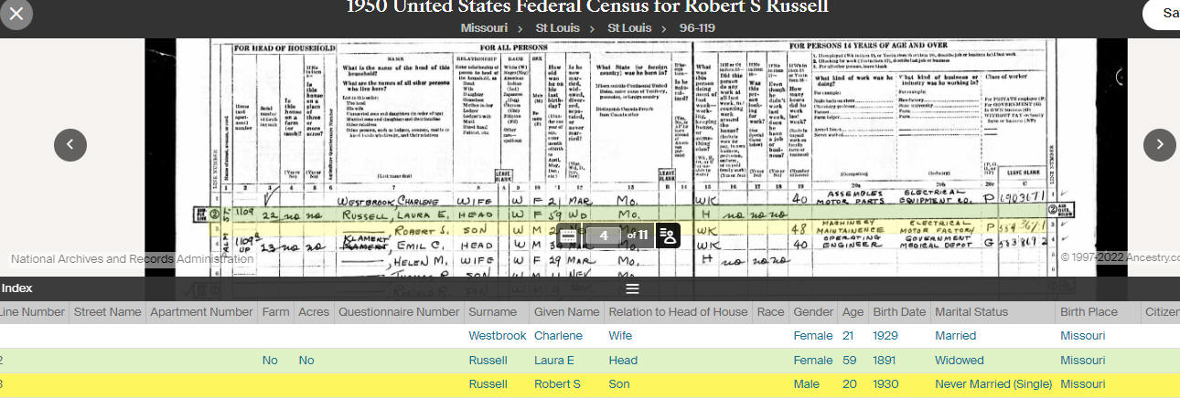Click the hamburger handle on Index bar
Screen dimensions: 1180x398
point(631,288)
